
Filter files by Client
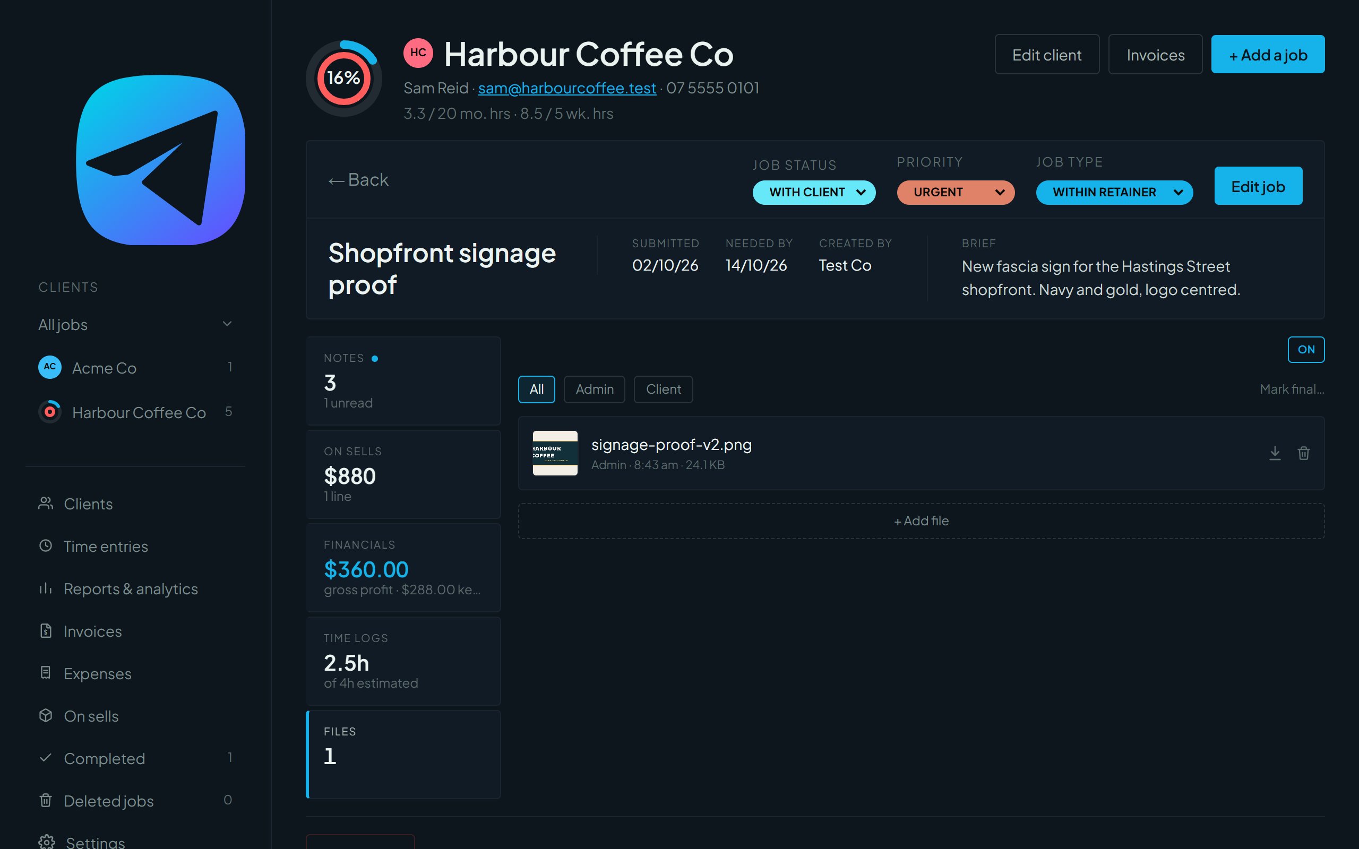(663, 389)
